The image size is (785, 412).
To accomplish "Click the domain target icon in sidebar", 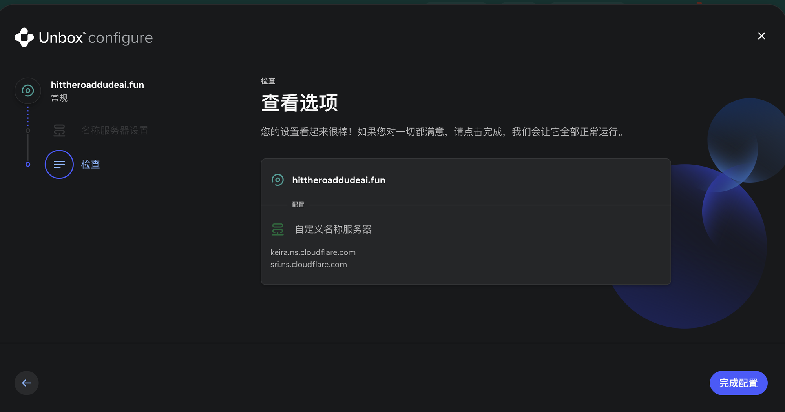I will tap(28, 91).
